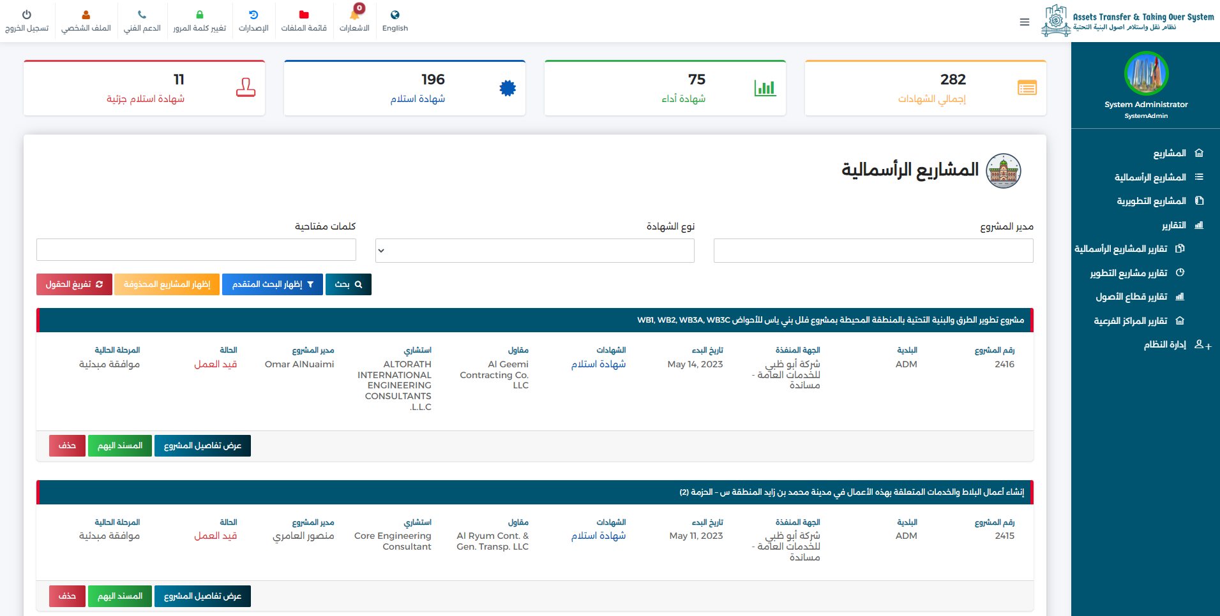Open the personal profile user icon
The height and width of the screenshot is (616, 1220).
tap(86, 15)
